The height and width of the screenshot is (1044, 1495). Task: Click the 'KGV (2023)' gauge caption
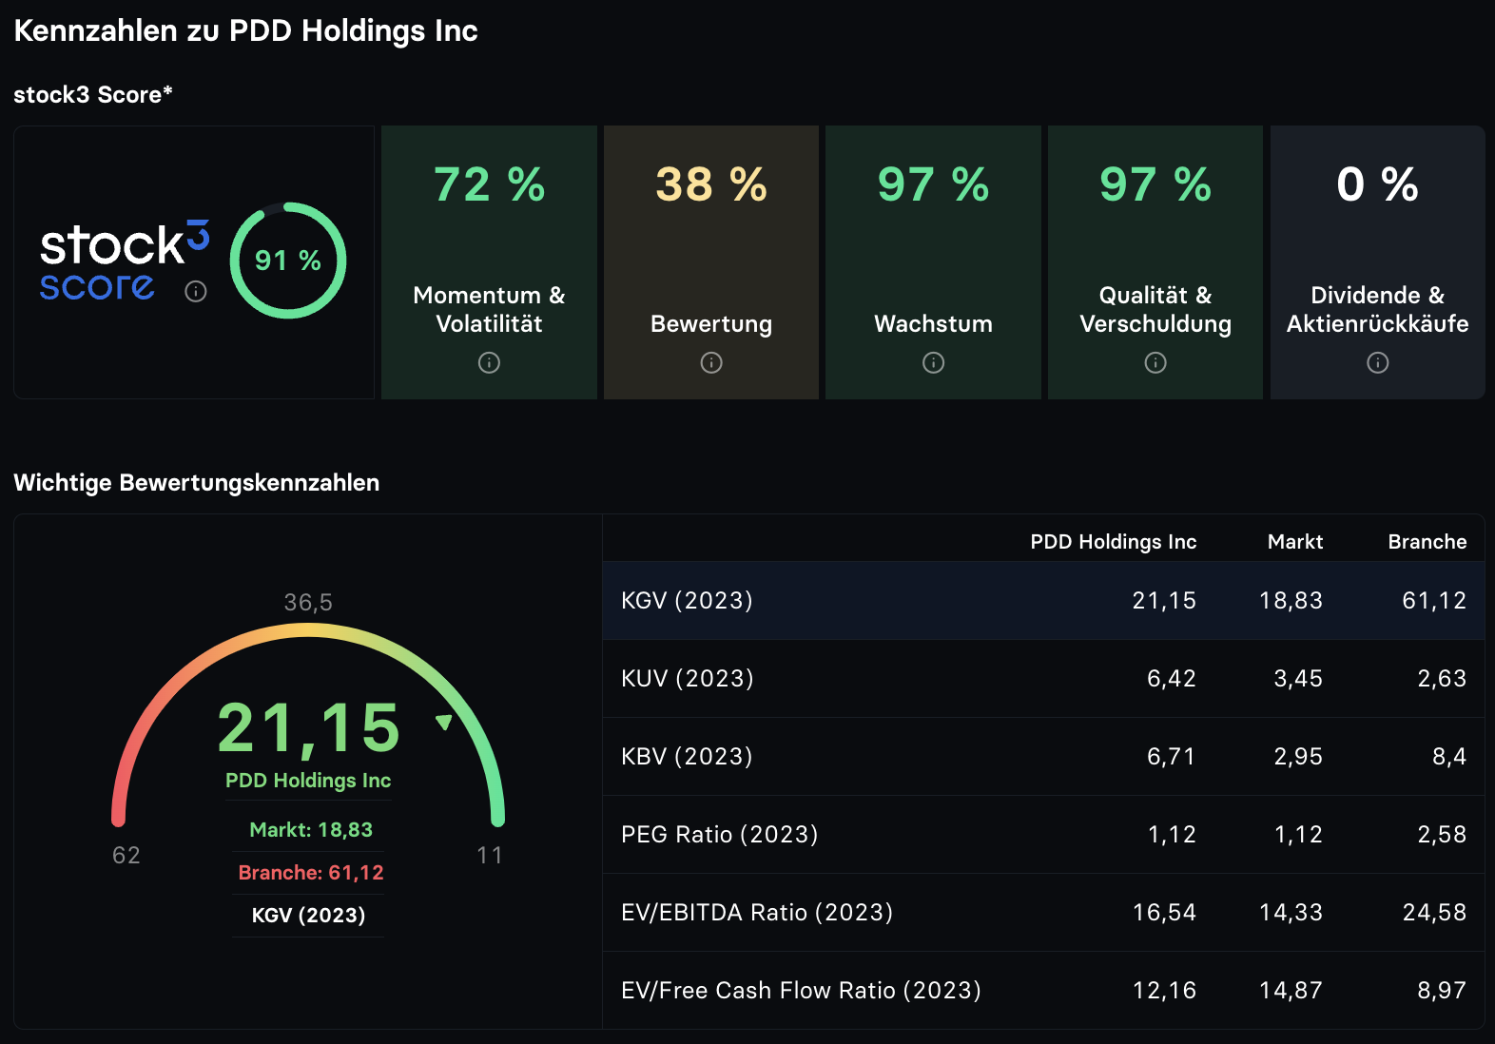coord(308,916)
